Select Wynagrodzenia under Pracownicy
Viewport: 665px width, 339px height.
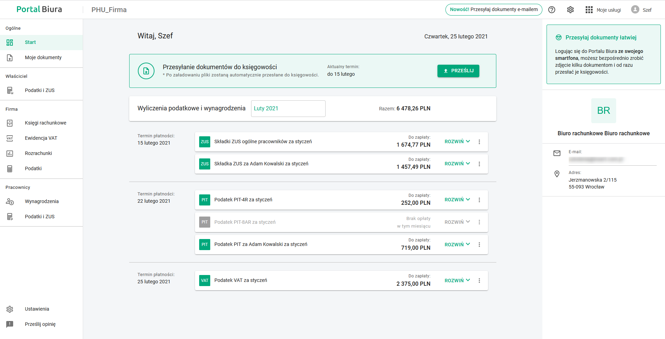pyautogui.click(x=42, y=201)
